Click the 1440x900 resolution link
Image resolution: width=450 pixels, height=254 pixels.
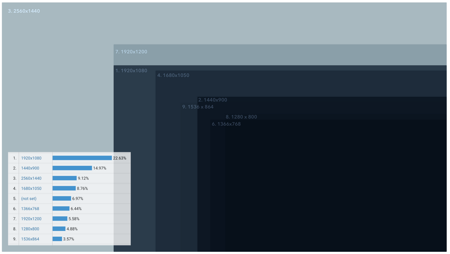click(30, 168)
